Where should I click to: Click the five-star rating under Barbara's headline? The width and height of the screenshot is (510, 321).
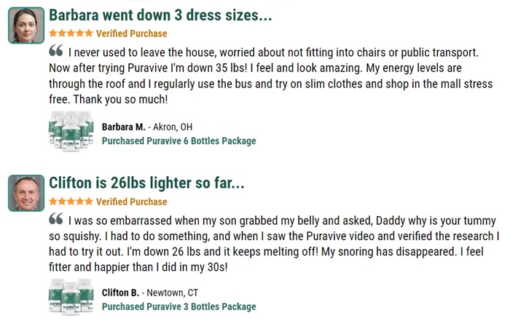71,33
